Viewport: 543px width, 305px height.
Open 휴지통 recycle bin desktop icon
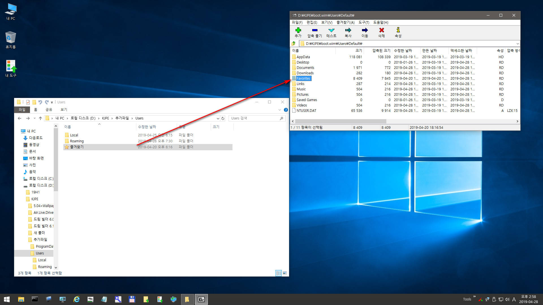[x=11, y=40]
